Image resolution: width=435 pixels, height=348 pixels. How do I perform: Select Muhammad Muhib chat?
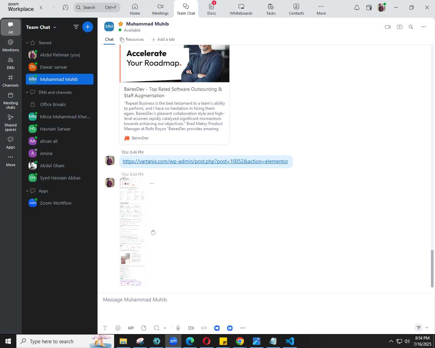click(59, 79)
